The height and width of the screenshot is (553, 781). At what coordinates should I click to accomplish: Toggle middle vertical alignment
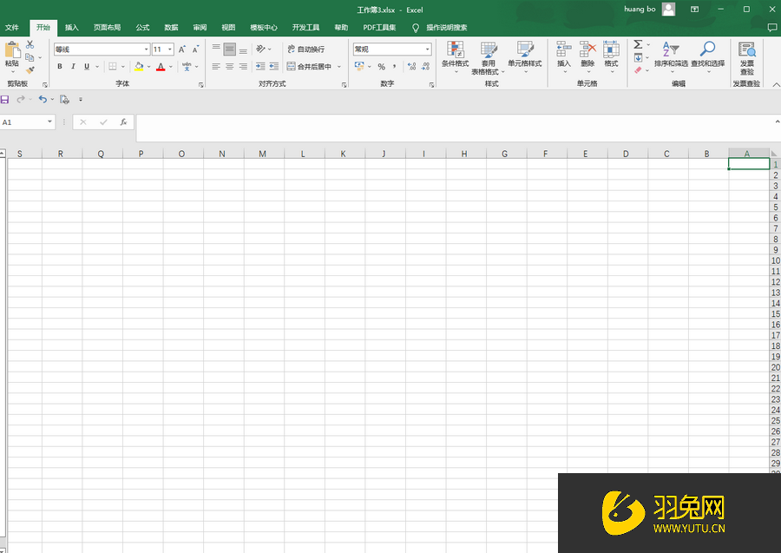point(230,49)
